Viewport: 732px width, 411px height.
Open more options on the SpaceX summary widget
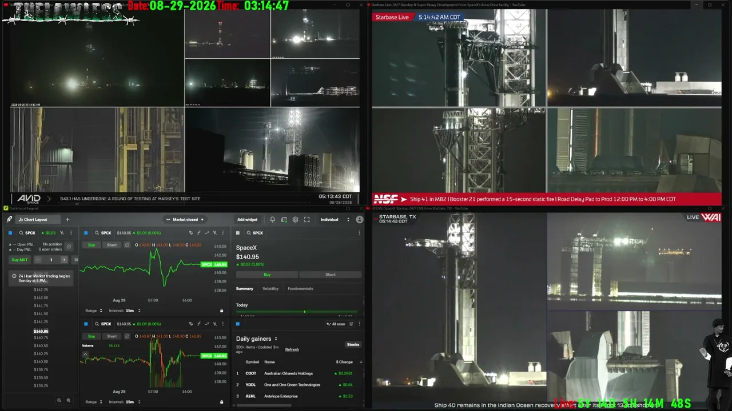tap(359, 233)
